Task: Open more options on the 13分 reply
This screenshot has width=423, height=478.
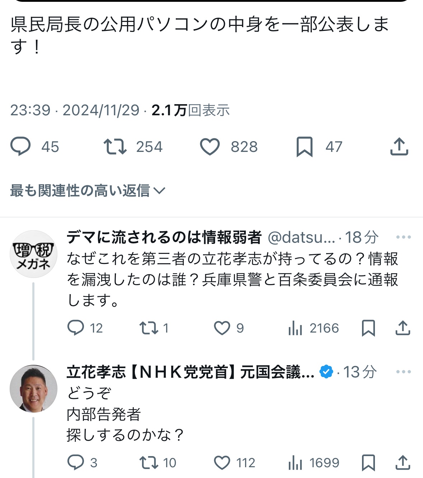Action: 403,372
